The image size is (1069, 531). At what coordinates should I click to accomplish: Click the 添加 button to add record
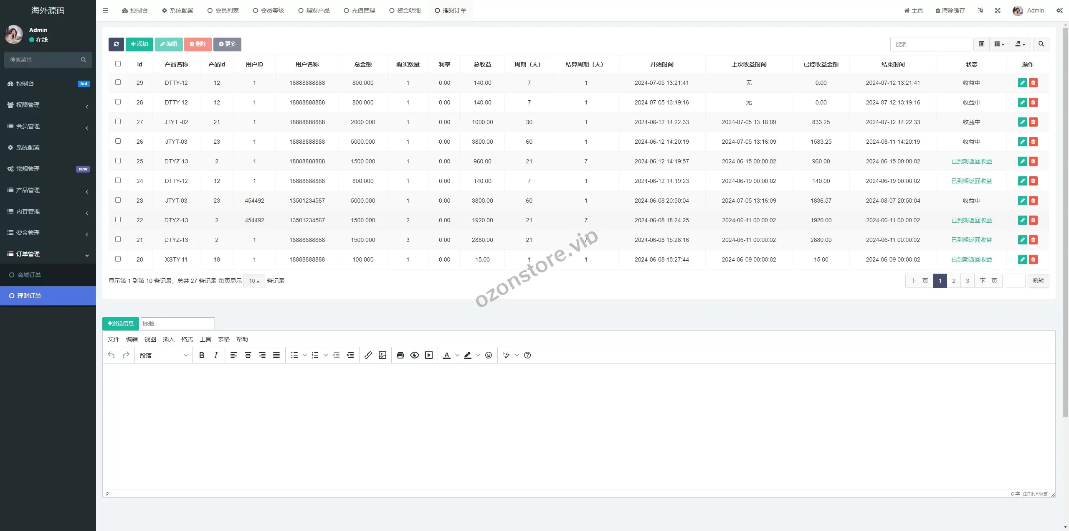click(139, 44)
